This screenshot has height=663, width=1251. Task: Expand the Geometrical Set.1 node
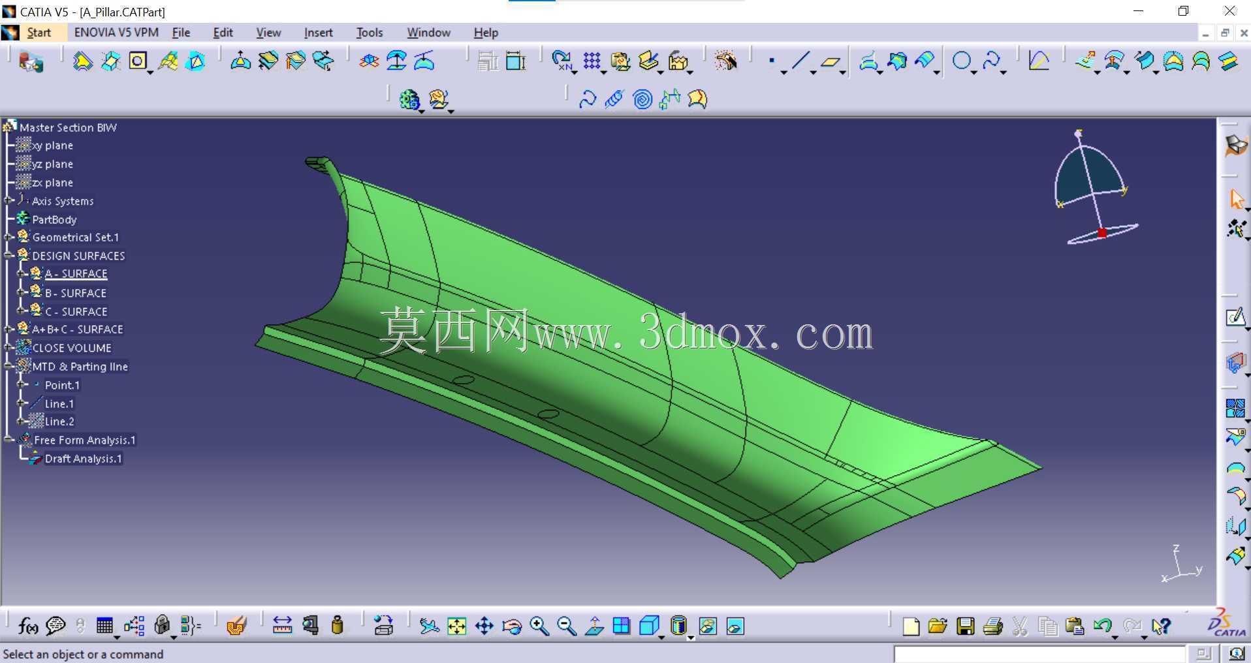(x=8, y=238)
